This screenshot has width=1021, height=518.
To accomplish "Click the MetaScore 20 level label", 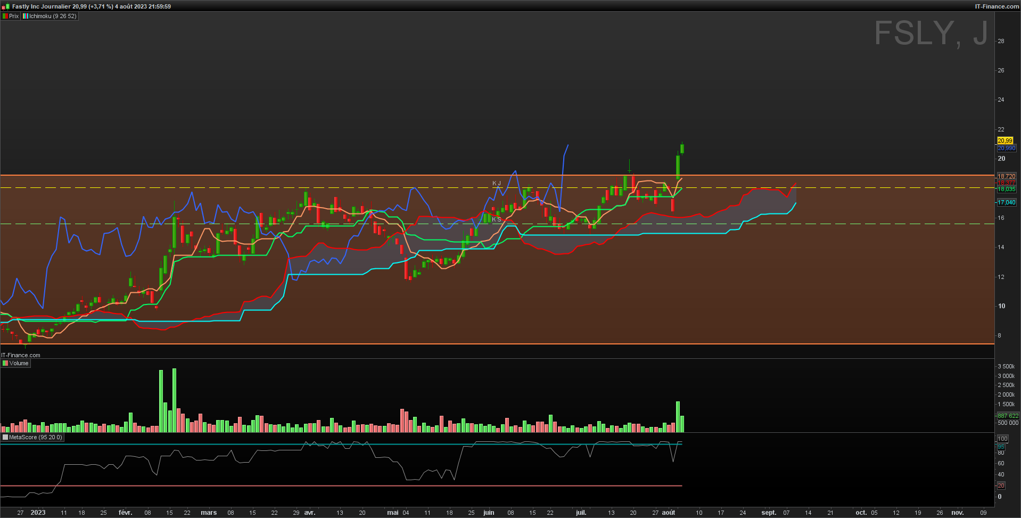I will coord(1001,486).
